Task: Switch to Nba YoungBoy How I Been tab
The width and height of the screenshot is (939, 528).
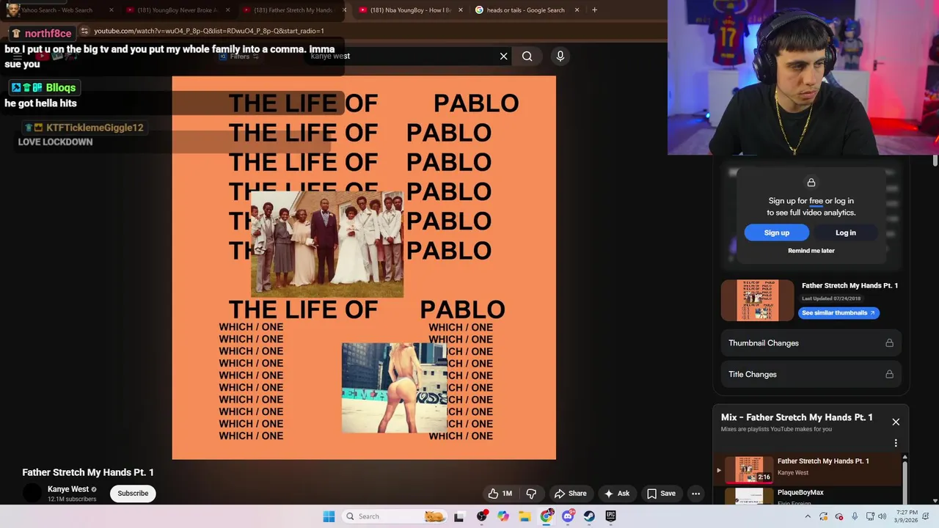Action: [411, 10]
